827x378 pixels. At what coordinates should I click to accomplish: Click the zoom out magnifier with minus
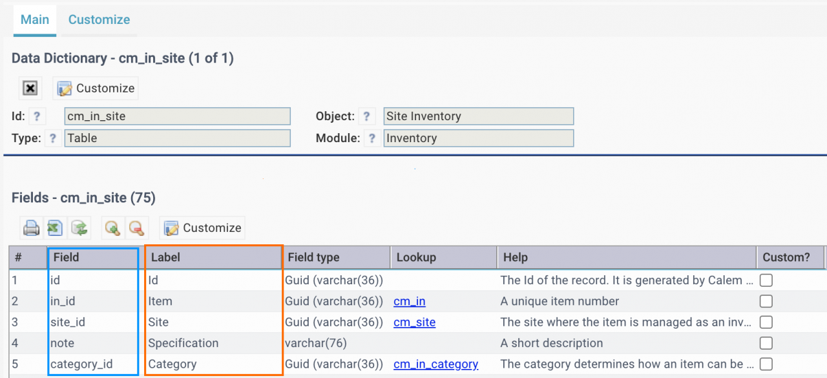(x=136, y=228)
